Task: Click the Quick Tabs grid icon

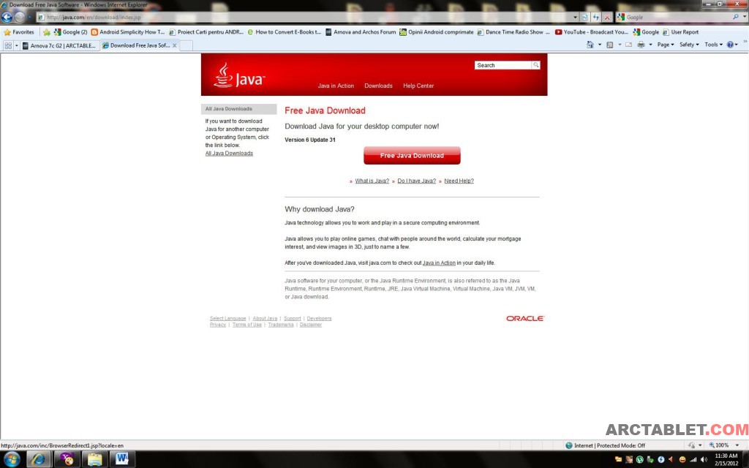Action: tap(8, 45)
